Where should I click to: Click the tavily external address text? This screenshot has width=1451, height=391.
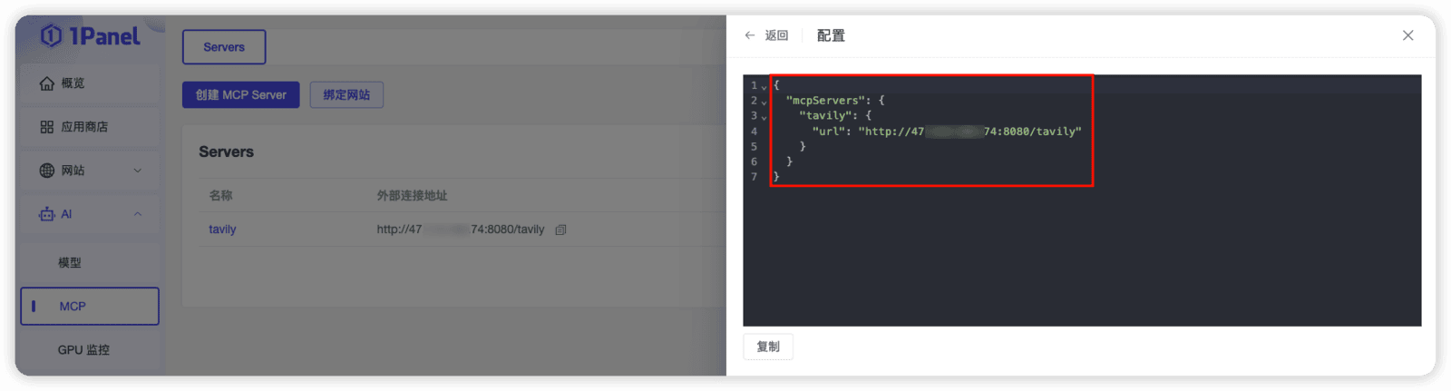461,230
